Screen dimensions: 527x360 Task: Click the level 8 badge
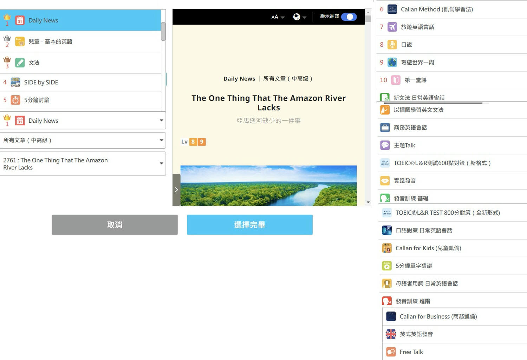(x=193, y=142)
